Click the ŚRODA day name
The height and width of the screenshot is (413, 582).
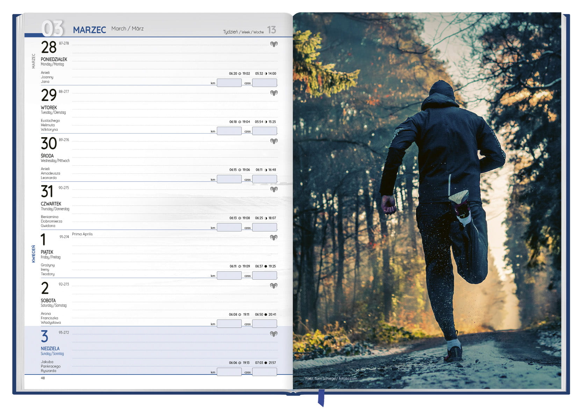click(x=47, y=156)
